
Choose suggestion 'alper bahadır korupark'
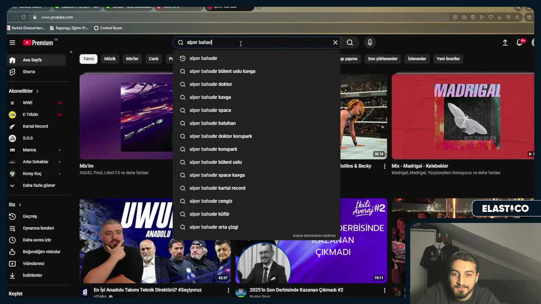[257, 149]
